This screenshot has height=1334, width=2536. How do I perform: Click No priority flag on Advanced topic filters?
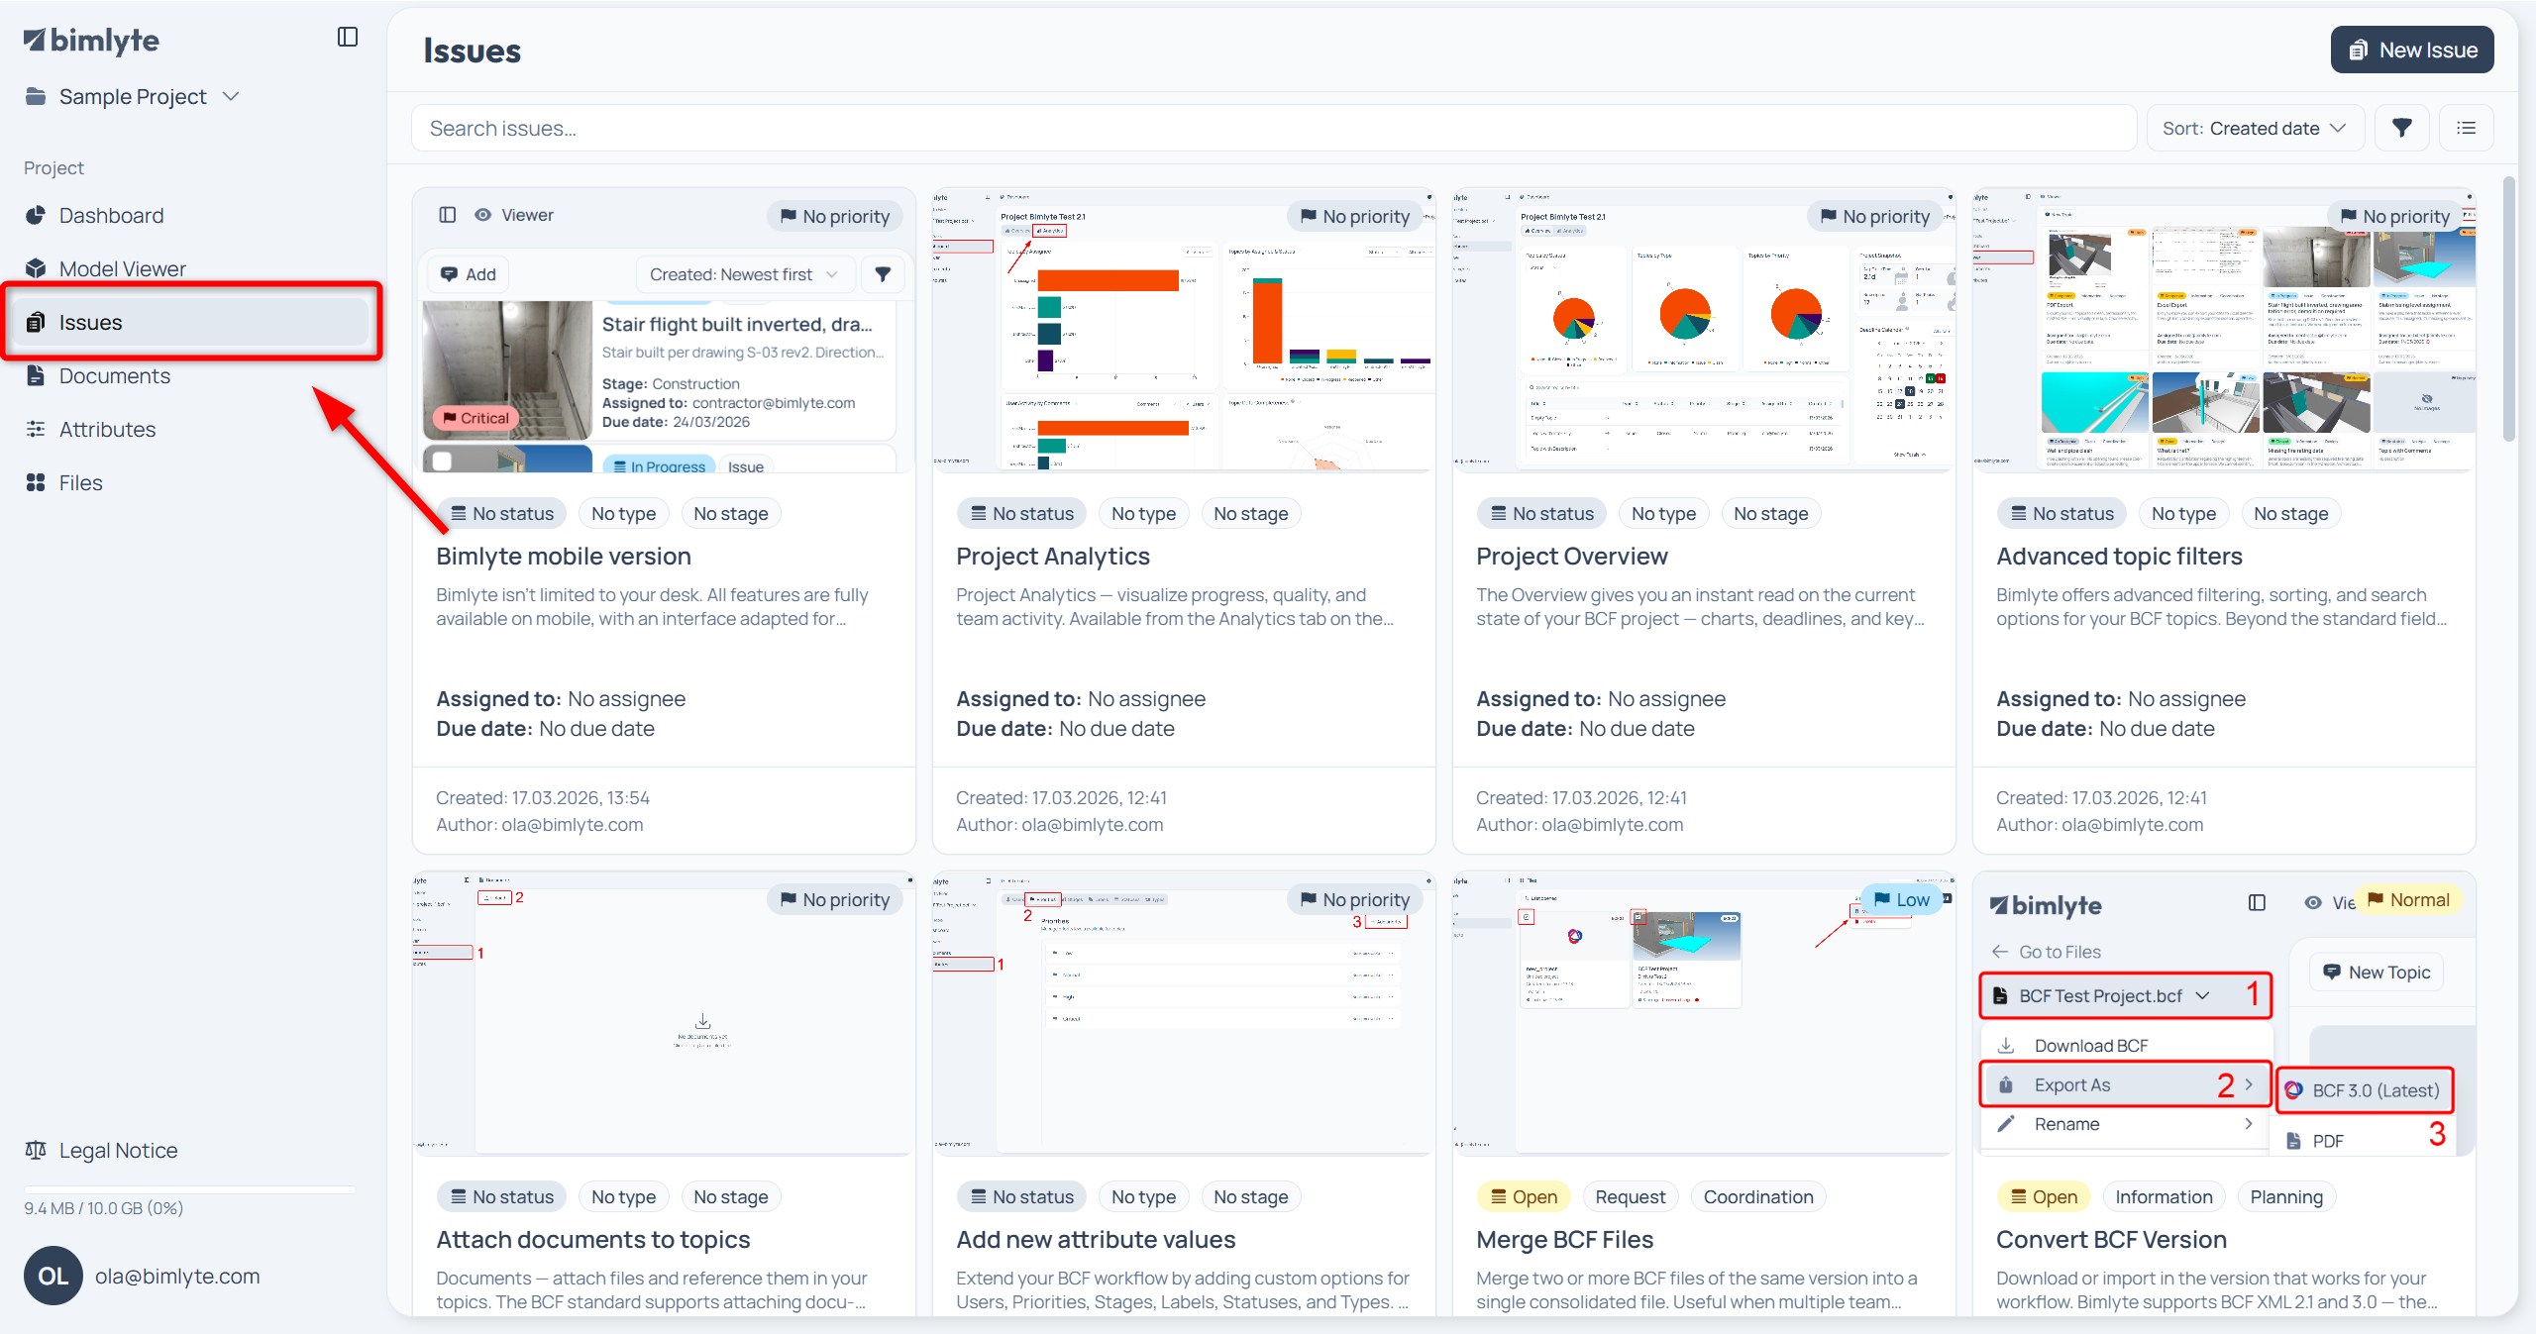(2395, 217)
